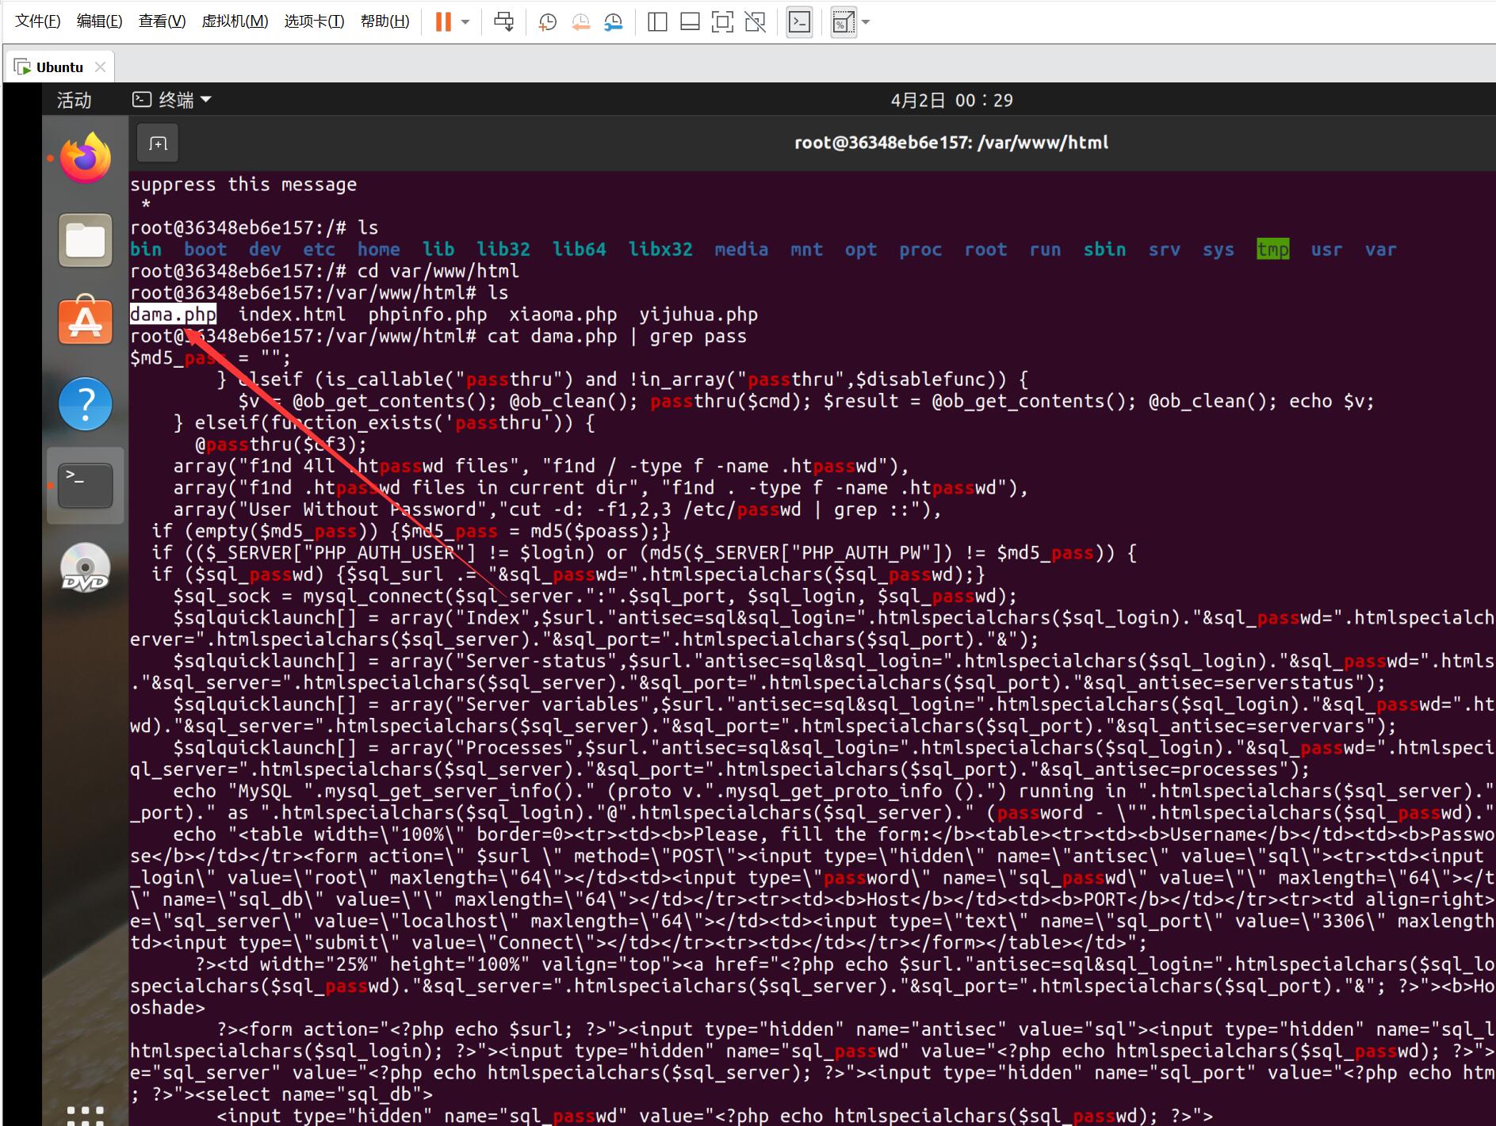Launch Firefox from the Ubuntu dock
This screenshot has height=1126, width=1496.
point(86,158)
